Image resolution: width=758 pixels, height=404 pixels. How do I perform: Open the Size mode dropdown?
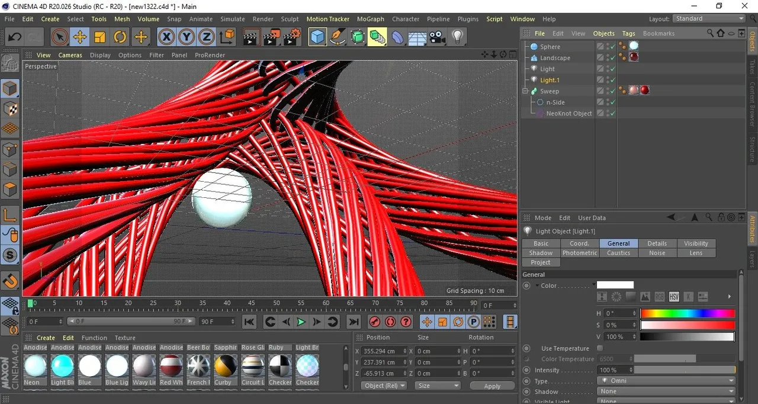click(438, 386)
